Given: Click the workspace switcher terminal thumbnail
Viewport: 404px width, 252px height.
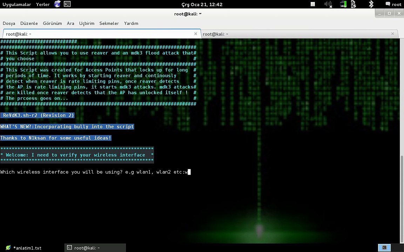Looking at the screenshot, I should click(384, 248).
